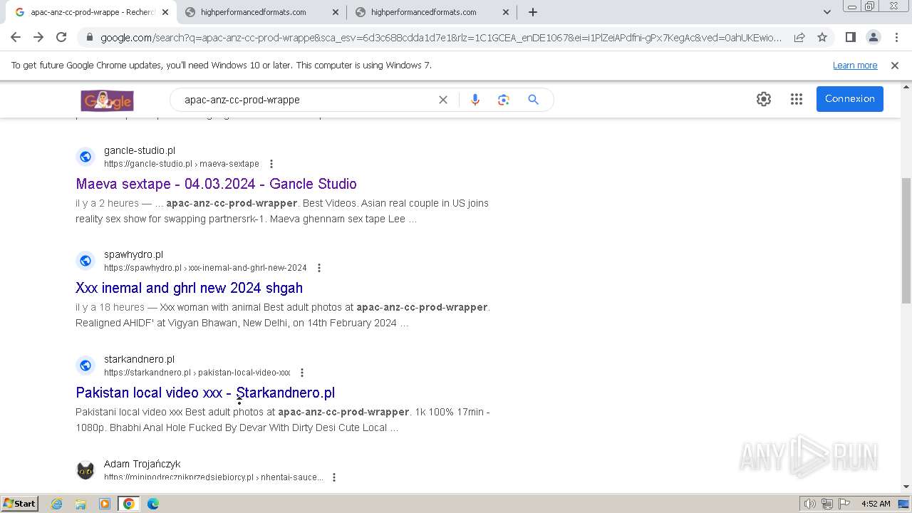Open a new tab with plus button

[x=533, y=12]
